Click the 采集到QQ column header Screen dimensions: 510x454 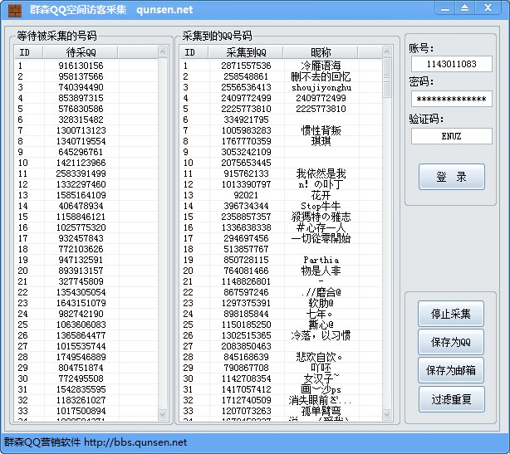point(246,52)
